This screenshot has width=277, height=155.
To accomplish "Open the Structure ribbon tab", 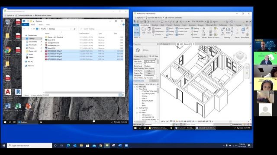I will (x=155, y=25).
